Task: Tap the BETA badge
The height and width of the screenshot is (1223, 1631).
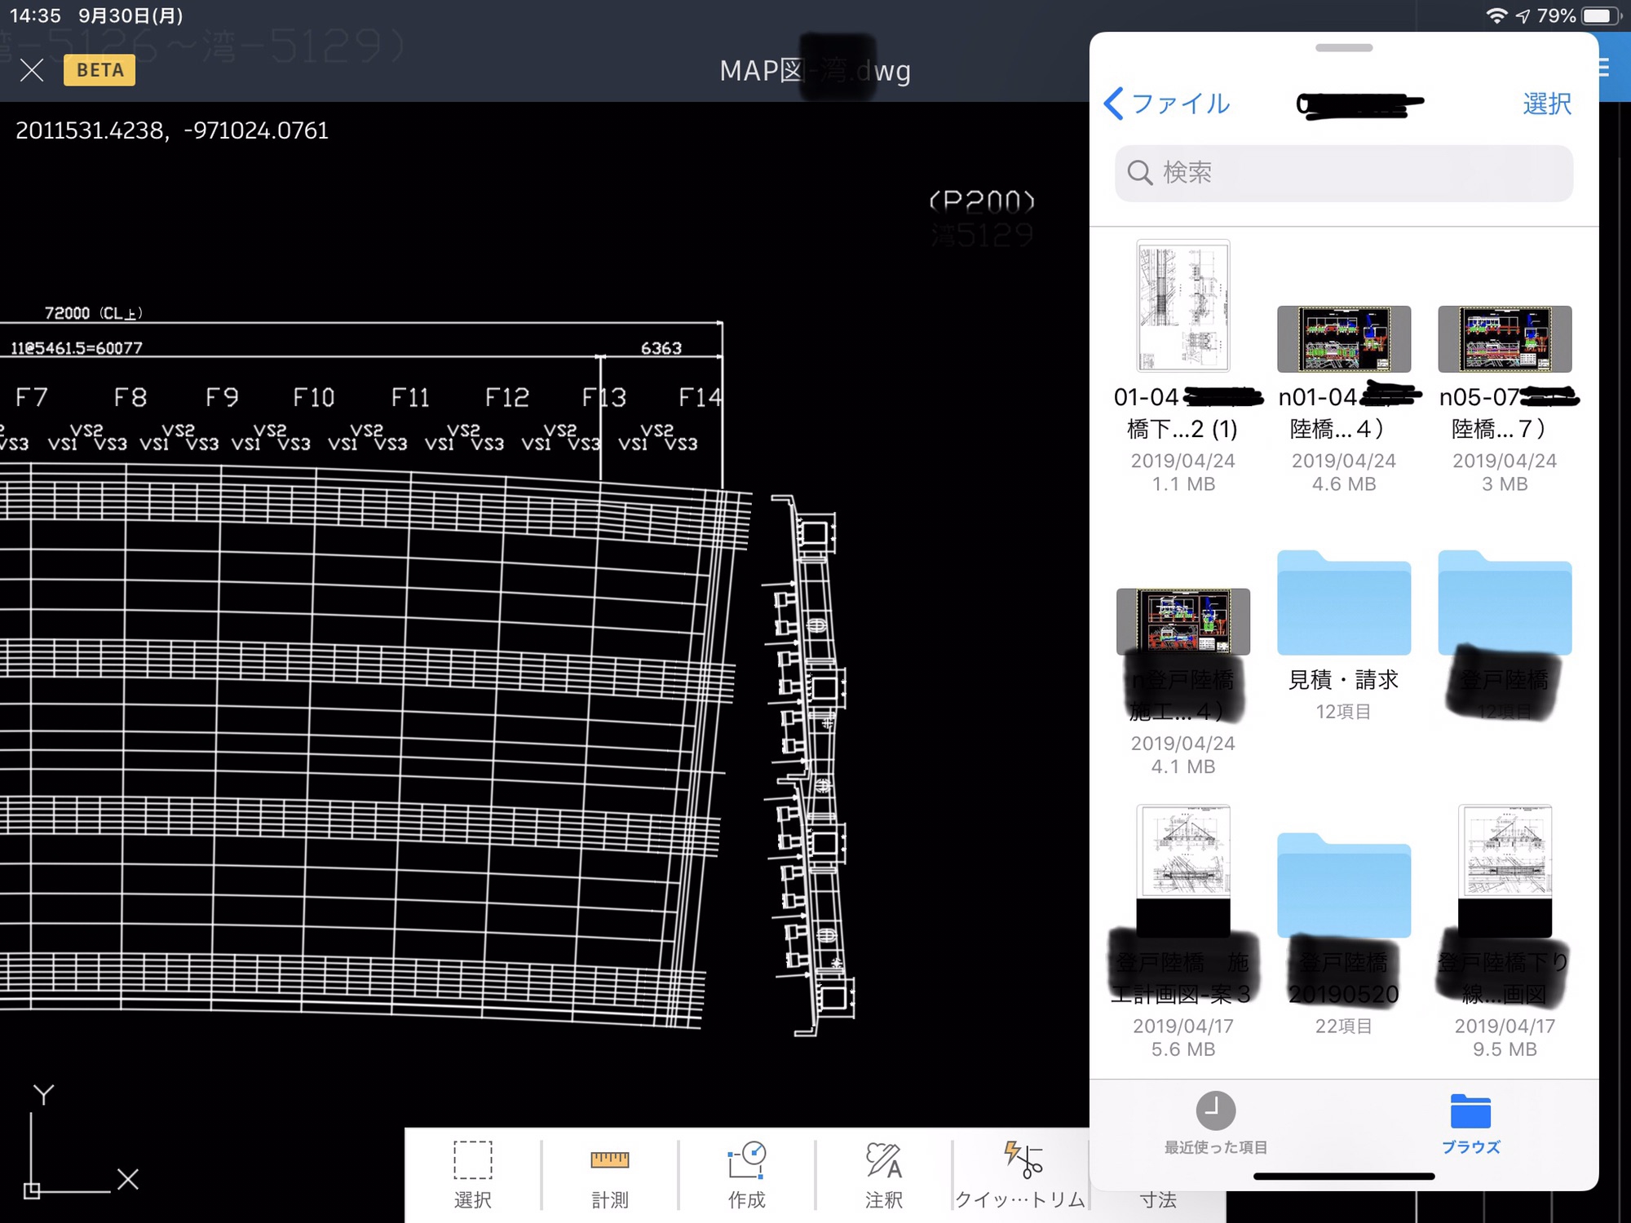Action: click(99, 70)
